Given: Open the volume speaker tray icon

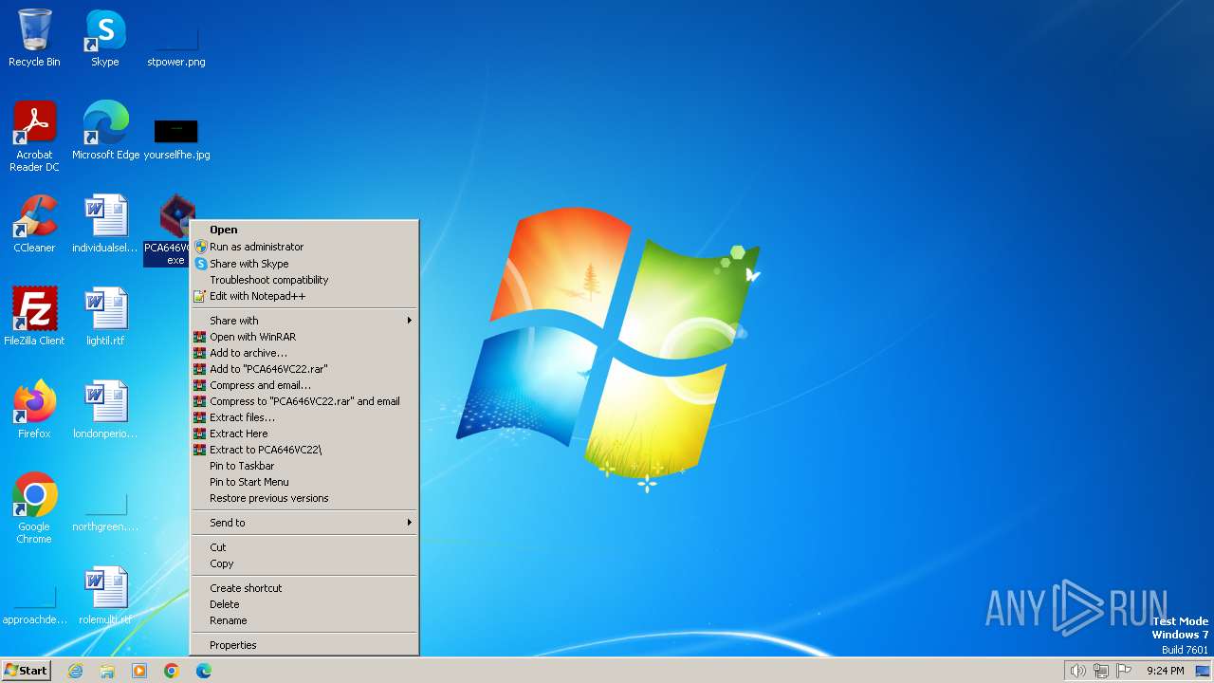Looking at the screenshot, I should click(x=1077, y=671).
